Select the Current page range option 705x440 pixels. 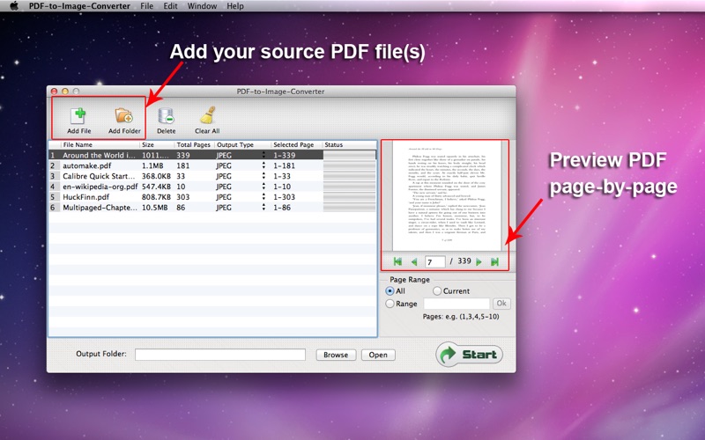437,291
